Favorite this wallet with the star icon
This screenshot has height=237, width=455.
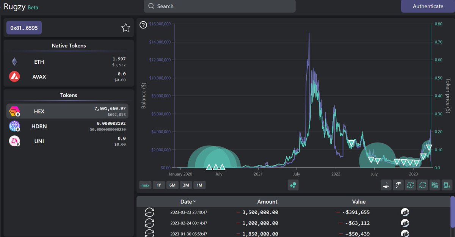[x=126, y=28]
